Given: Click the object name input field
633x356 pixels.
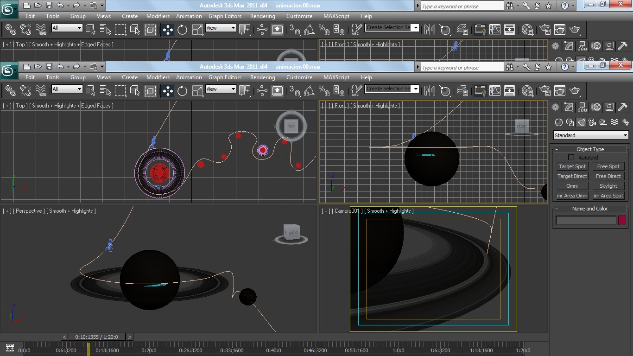Looking at the screenshot, I should [x=586, y=220].
